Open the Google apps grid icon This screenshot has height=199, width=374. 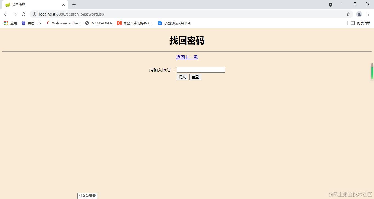pos(5,23)
